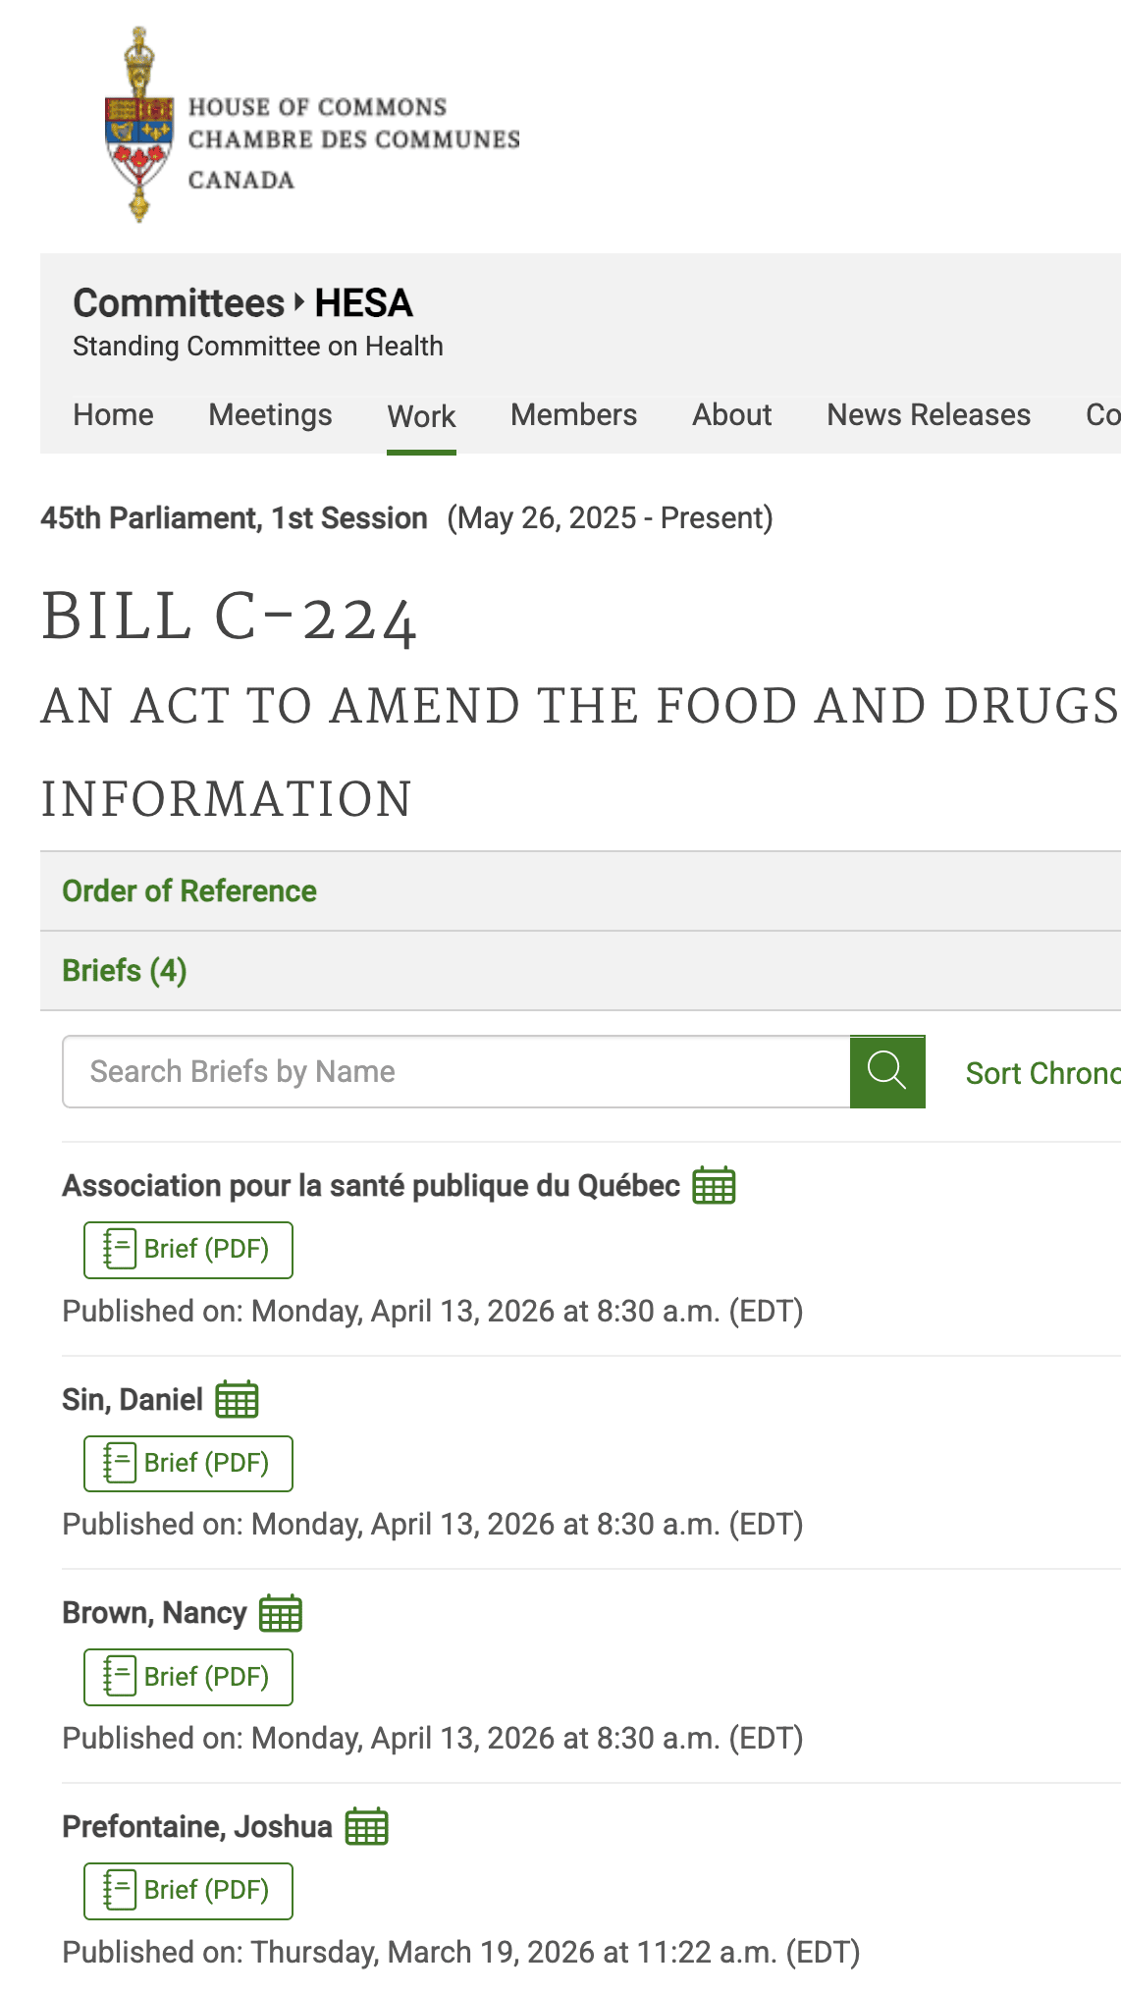Open calendar icon beside Association pour la santé publique
Viewport: 1121px width, 1993px height.
click(714, 1186)
